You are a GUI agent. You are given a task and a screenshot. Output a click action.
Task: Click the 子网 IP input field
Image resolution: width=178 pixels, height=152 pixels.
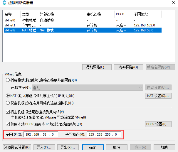[x=41, y=134]
